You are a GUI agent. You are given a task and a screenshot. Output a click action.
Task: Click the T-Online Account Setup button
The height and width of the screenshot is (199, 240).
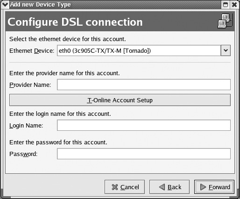point(120,100)
